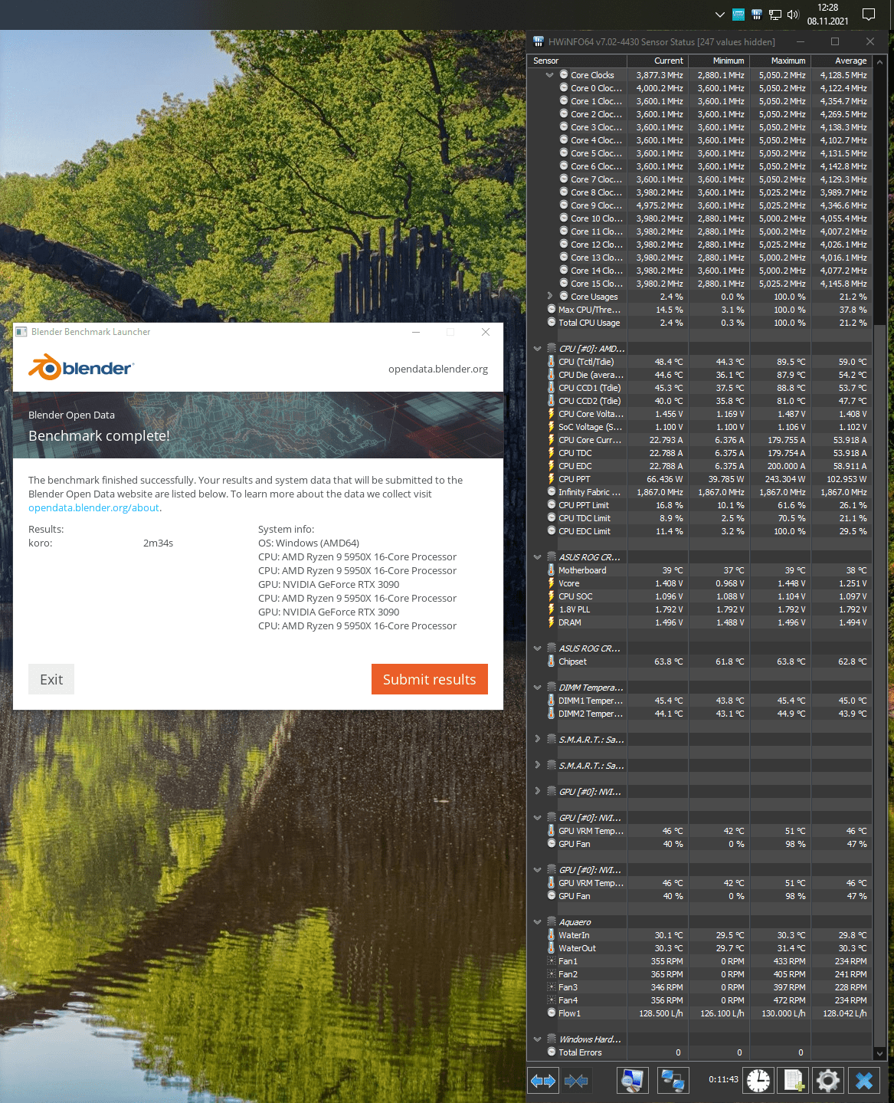This screenshot has height=1103, width=894.
Task: Click the scrollbar up arrow in HWiNFO
Action: point(879,61)
